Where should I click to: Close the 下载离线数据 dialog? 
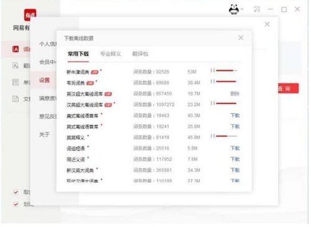[x=241, y=38]
